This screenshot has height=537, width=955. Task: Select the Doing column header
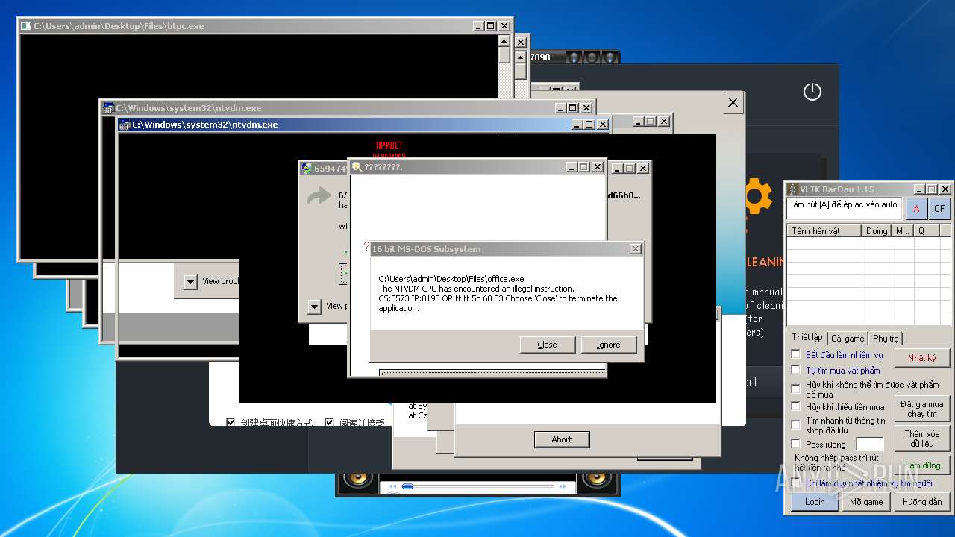click(877, 231)
